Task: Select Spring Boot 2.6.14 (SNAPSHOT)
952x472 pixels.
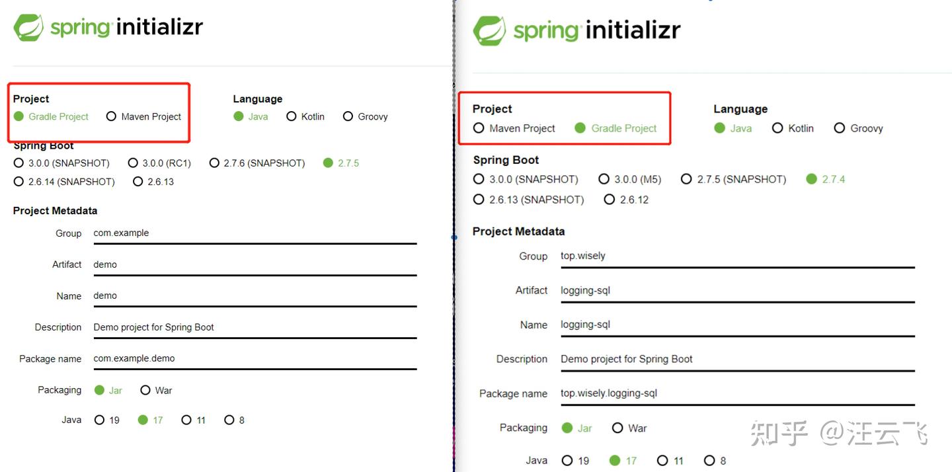Action: click(18, 181)
